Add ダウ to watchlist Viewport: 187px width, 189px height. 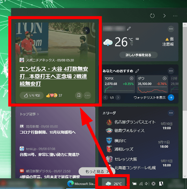tap(164, 78)
